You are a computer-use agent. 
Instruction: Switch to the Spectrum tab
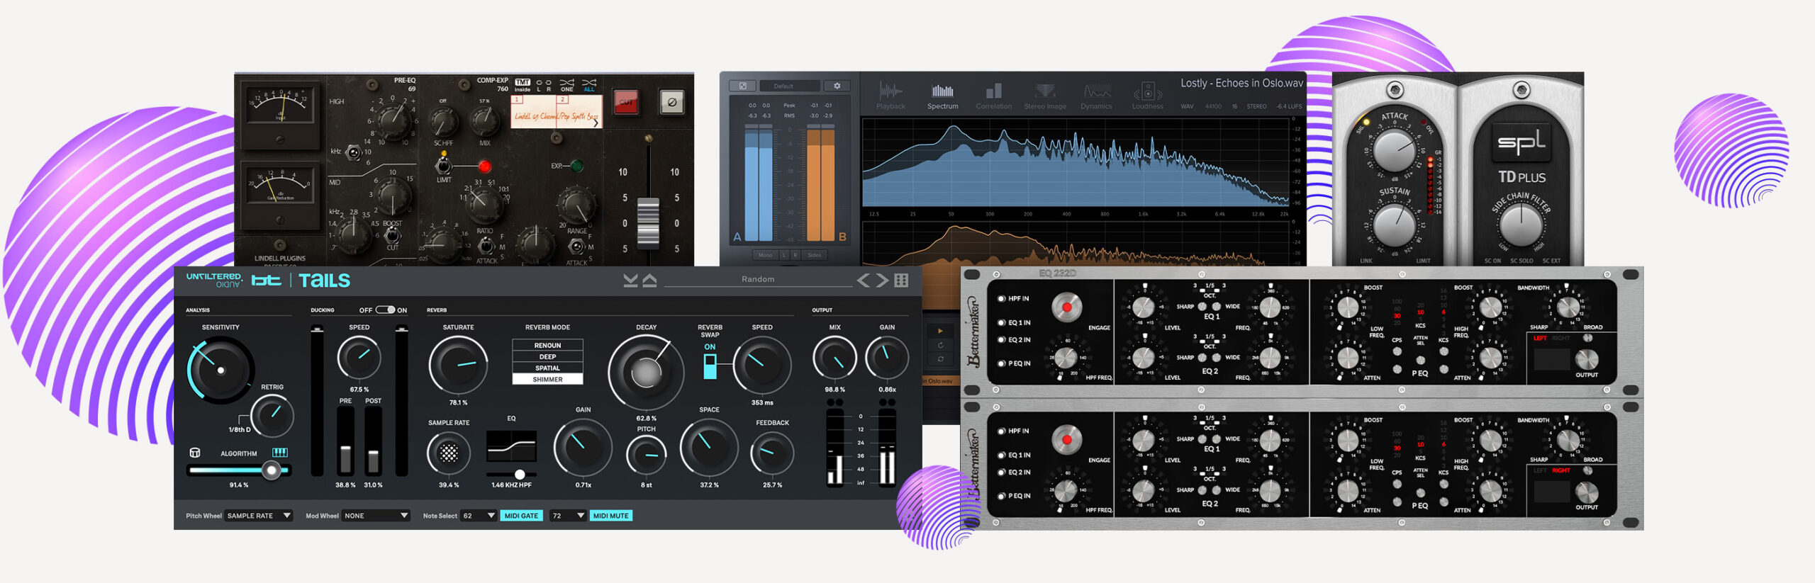[x=942, y=96]
